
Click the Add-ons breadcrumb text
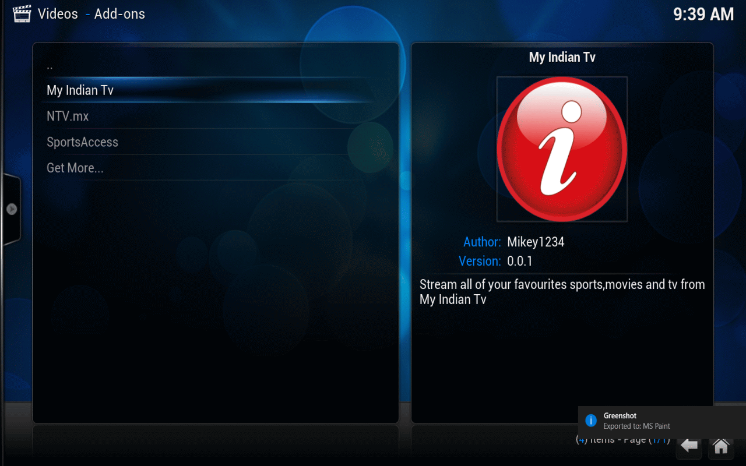tap(119, 14)
